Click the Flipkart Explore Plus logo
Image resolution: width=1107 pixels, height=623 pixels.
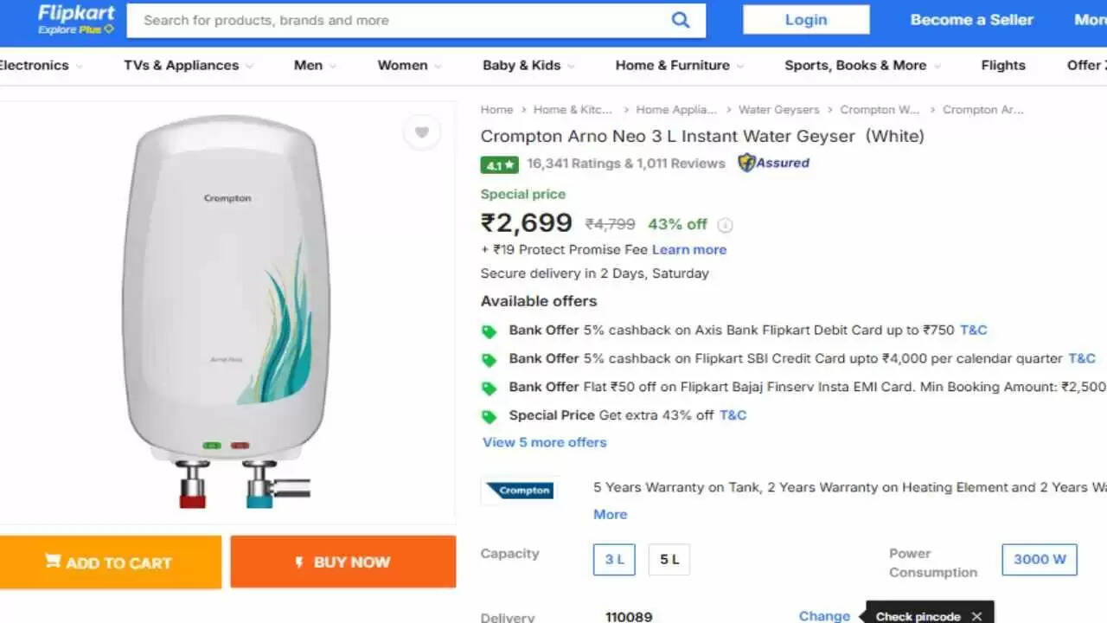(76, 20)
